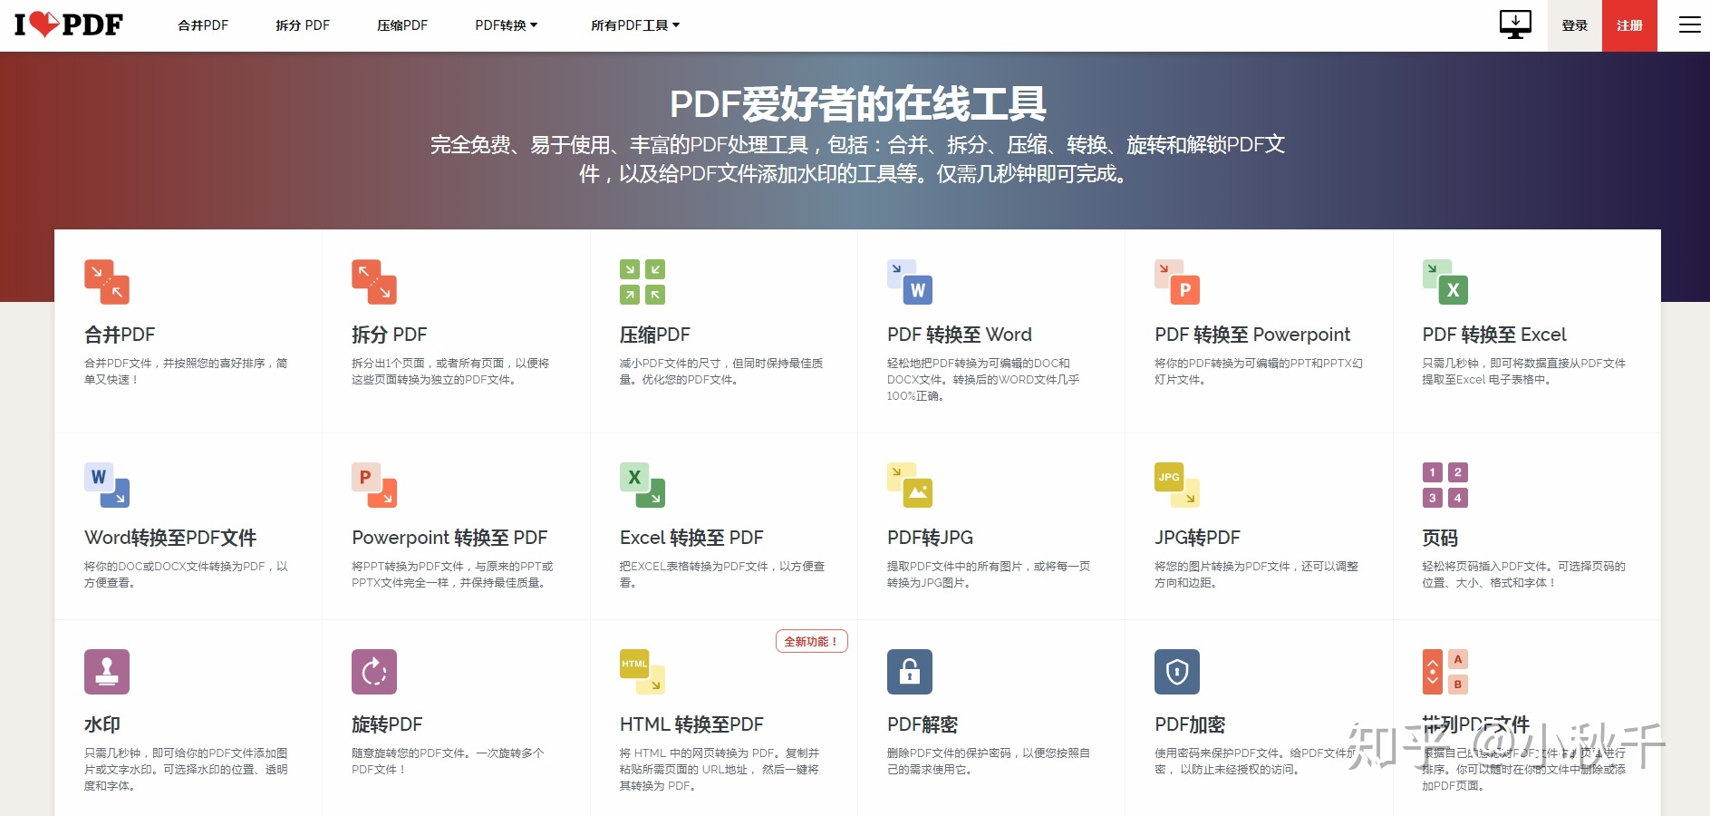Open the PDF解密 title link
The height and width of the screenshot is (816, 1710).
[923, 724]
